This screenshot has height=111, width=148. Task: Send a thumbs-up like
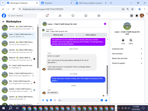click(106, 100)
